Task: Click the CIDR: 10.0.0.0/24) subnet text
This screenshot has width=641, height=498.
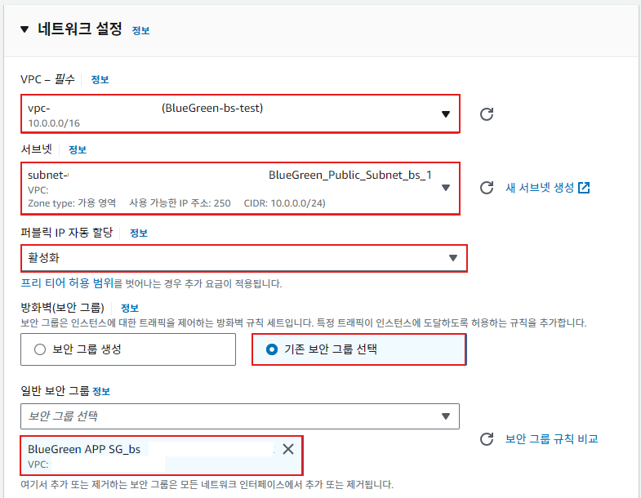Action: click(x=284, y=203)
